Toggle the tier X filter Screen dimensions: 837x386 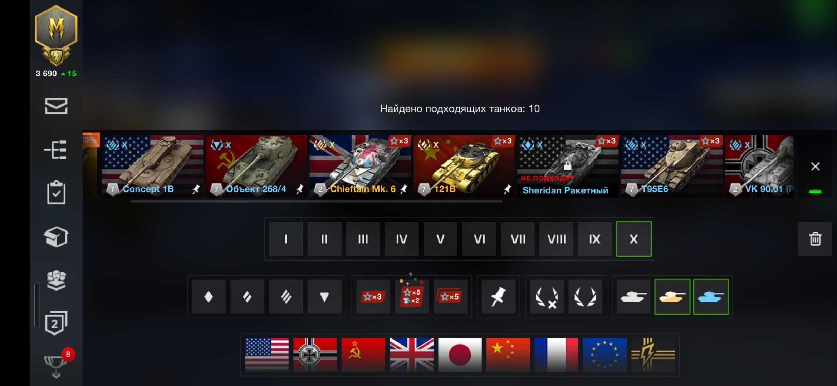[633, 239]
